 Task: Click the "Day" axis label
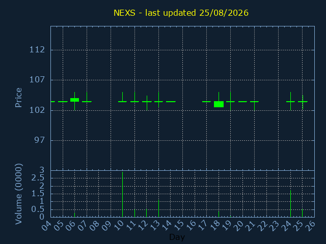click(177, 237)
